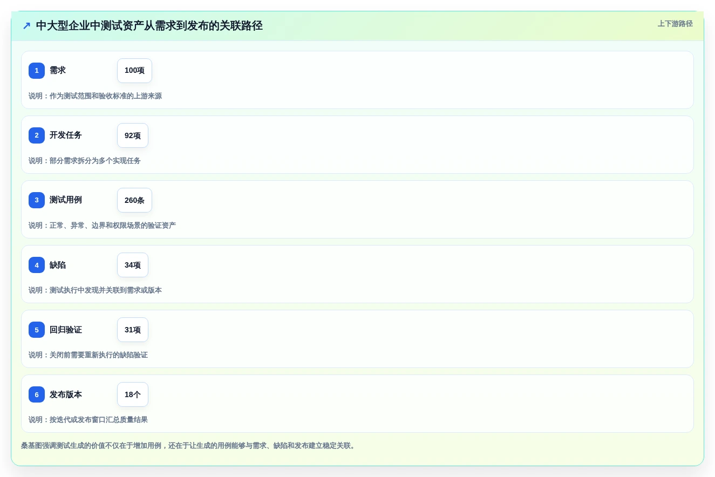Click the 上下游路径 label
The height and width of the screenshot is (477, 715).
pyautogui.click(x=675, y=24)
